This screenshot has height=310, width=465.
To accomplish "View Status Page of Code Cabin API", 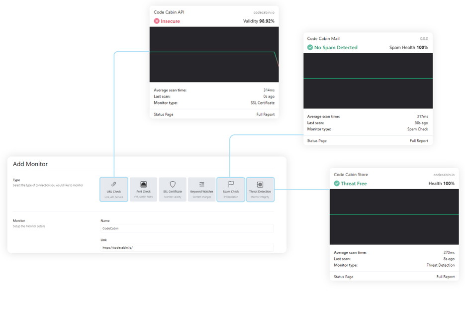I will [x=160, y=114].
